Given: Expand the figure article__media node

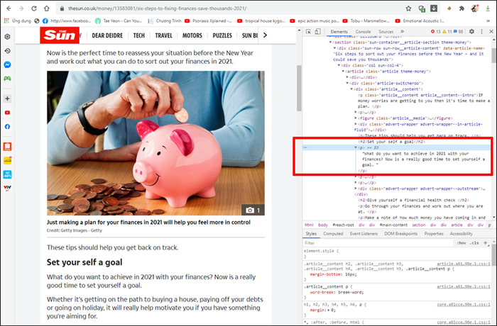Looking at the screenshot, I should click(x=356, y=118).
